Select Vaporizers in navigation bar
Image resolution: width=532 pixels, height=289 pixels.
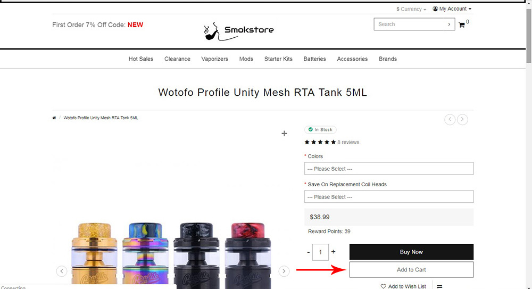pos(215,59)
